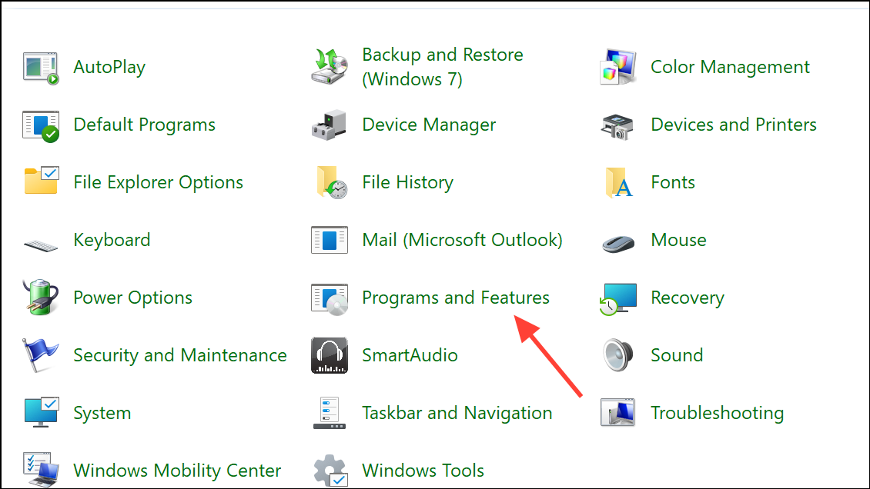Click the Taskbar and Navigation label
Viewport: 870px width, 489px height.
457,413
